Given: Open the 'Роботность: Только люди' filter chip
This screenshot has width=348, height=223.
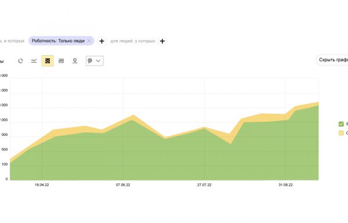Looking at the screenshot, I should pos(58,41).
